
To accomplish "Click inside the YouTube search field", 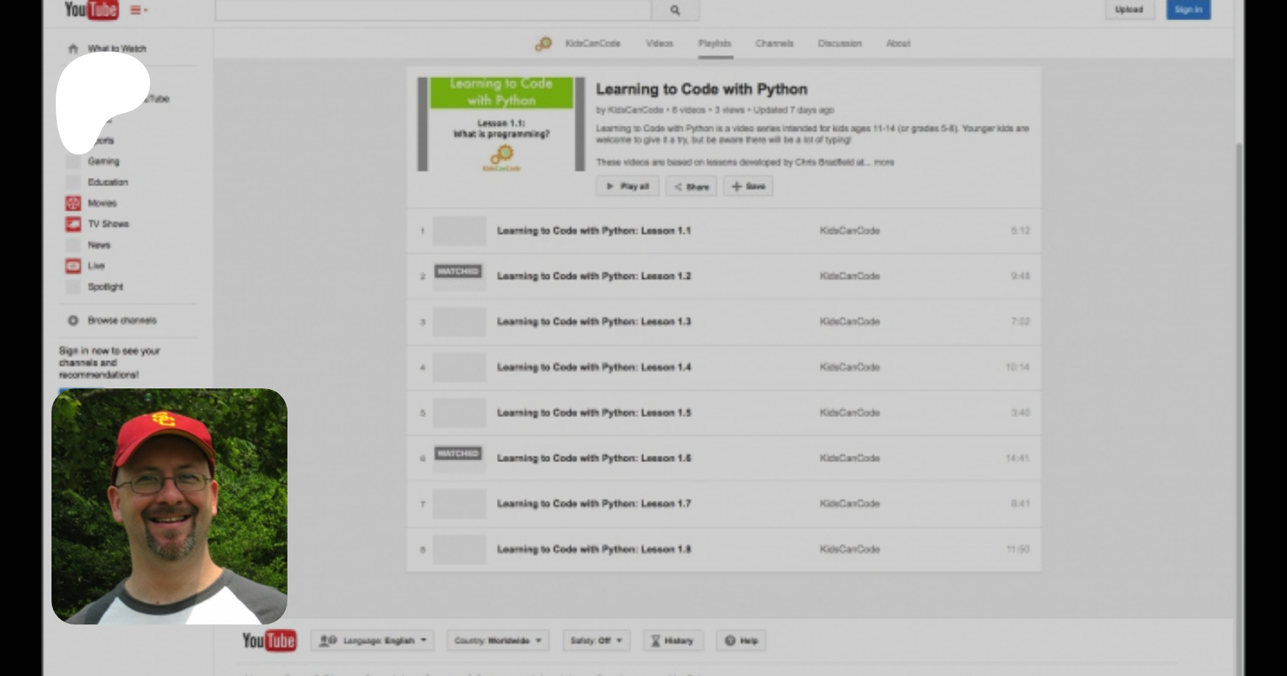I will click(433, 10).
